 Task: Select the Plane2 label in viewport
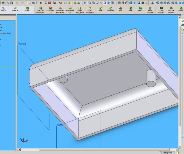click(x=22, y=44)
